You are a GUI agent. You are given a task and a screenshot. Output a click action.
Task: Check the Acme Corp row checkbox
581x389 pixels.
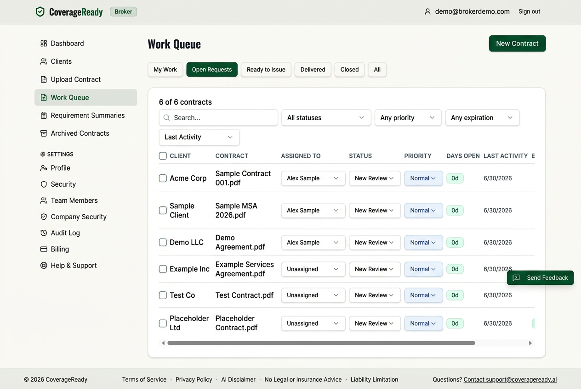click(x=163, y=178)
